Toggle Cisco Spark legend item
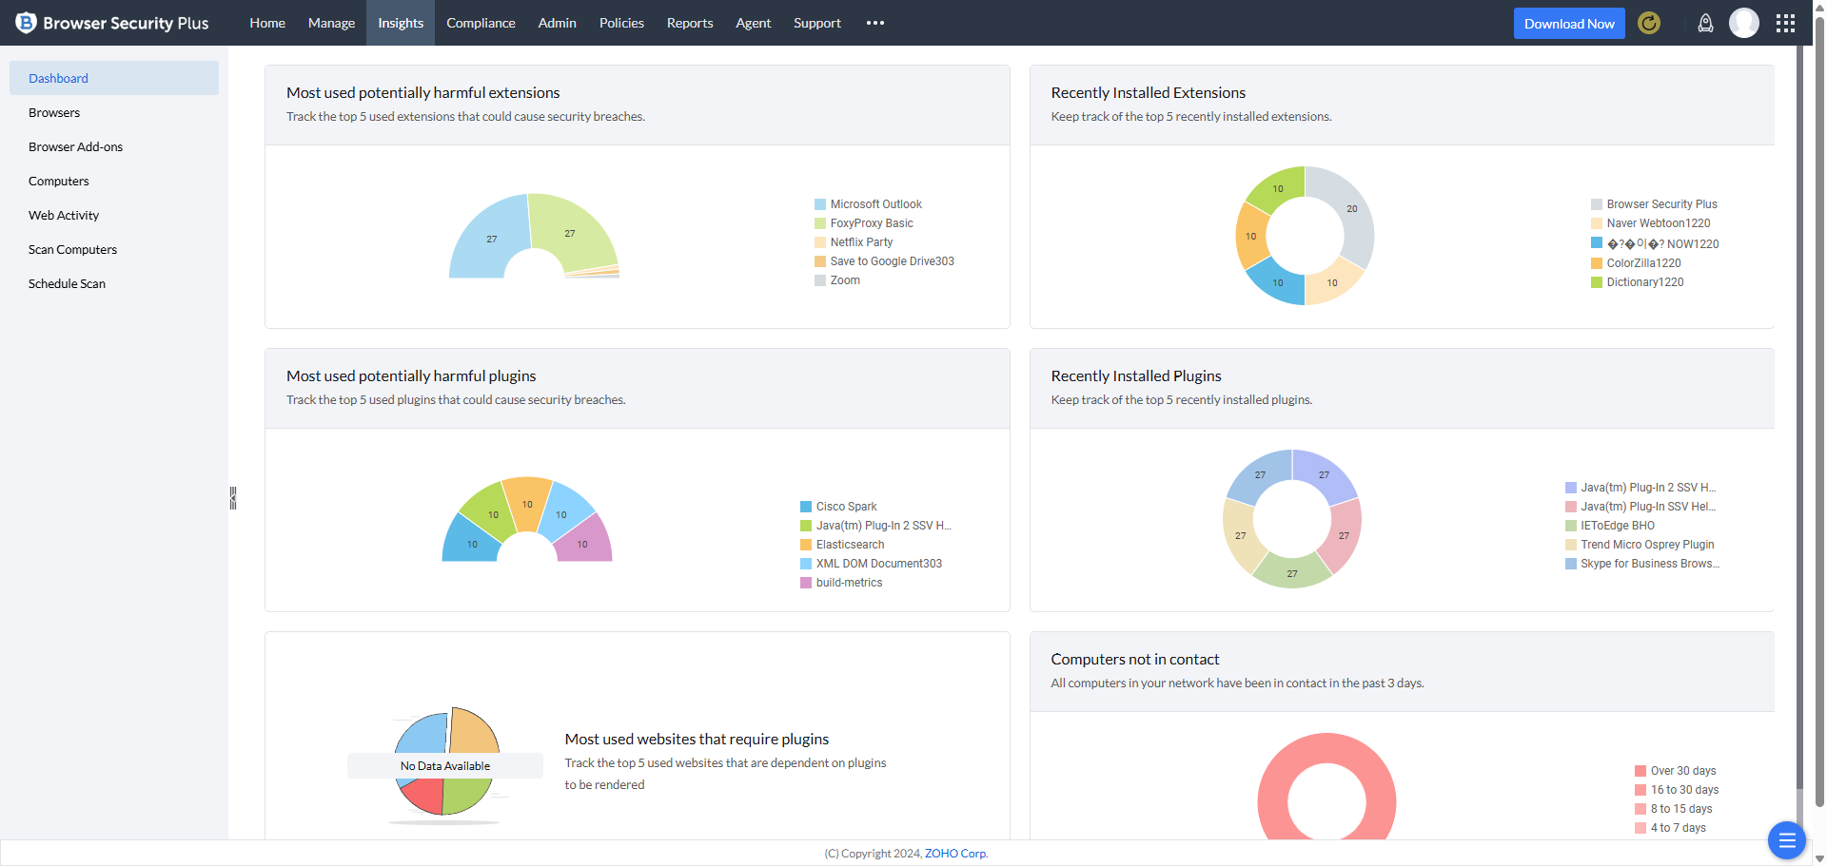The image size is (1827, 866). point(845,507)
